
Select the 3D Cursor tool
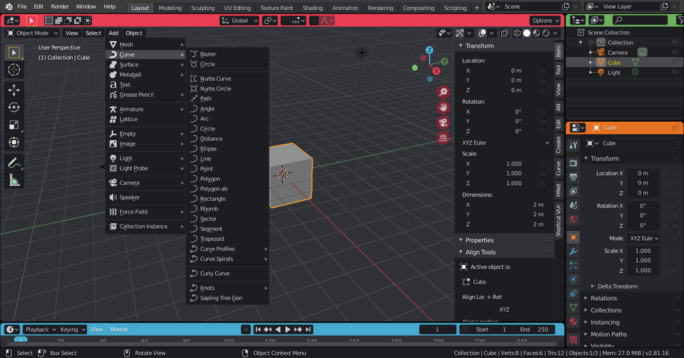(x=14, y=70)
